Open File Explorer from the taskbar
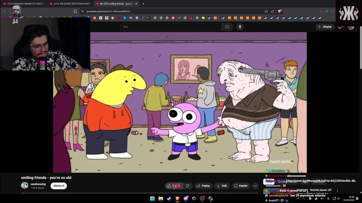 [161, 198]
